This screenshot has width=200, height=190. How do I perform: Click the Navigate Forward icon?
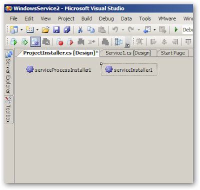click(162, 30)
